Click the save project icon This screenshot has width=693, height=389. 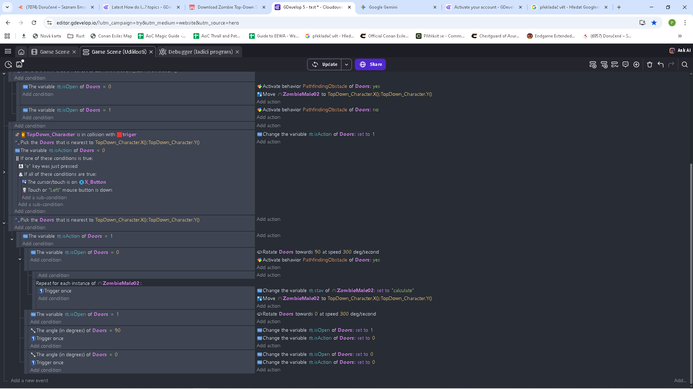click(x=19, y=64)
